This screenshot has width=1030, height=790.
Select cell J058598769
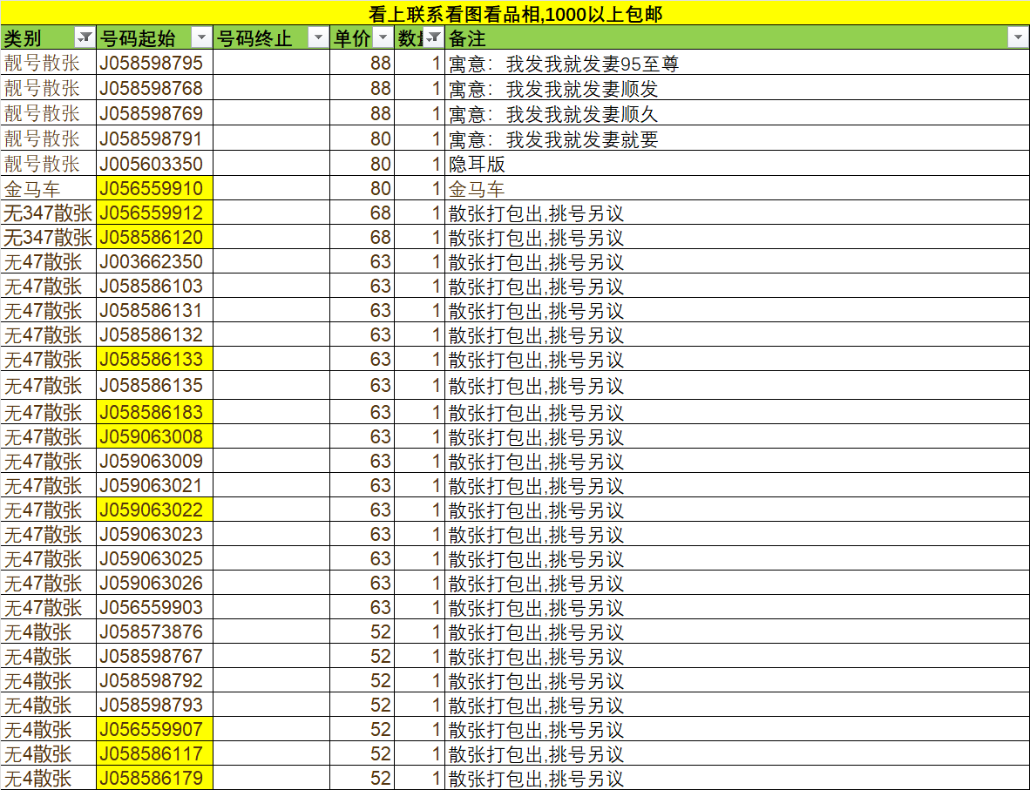point(155,113)
